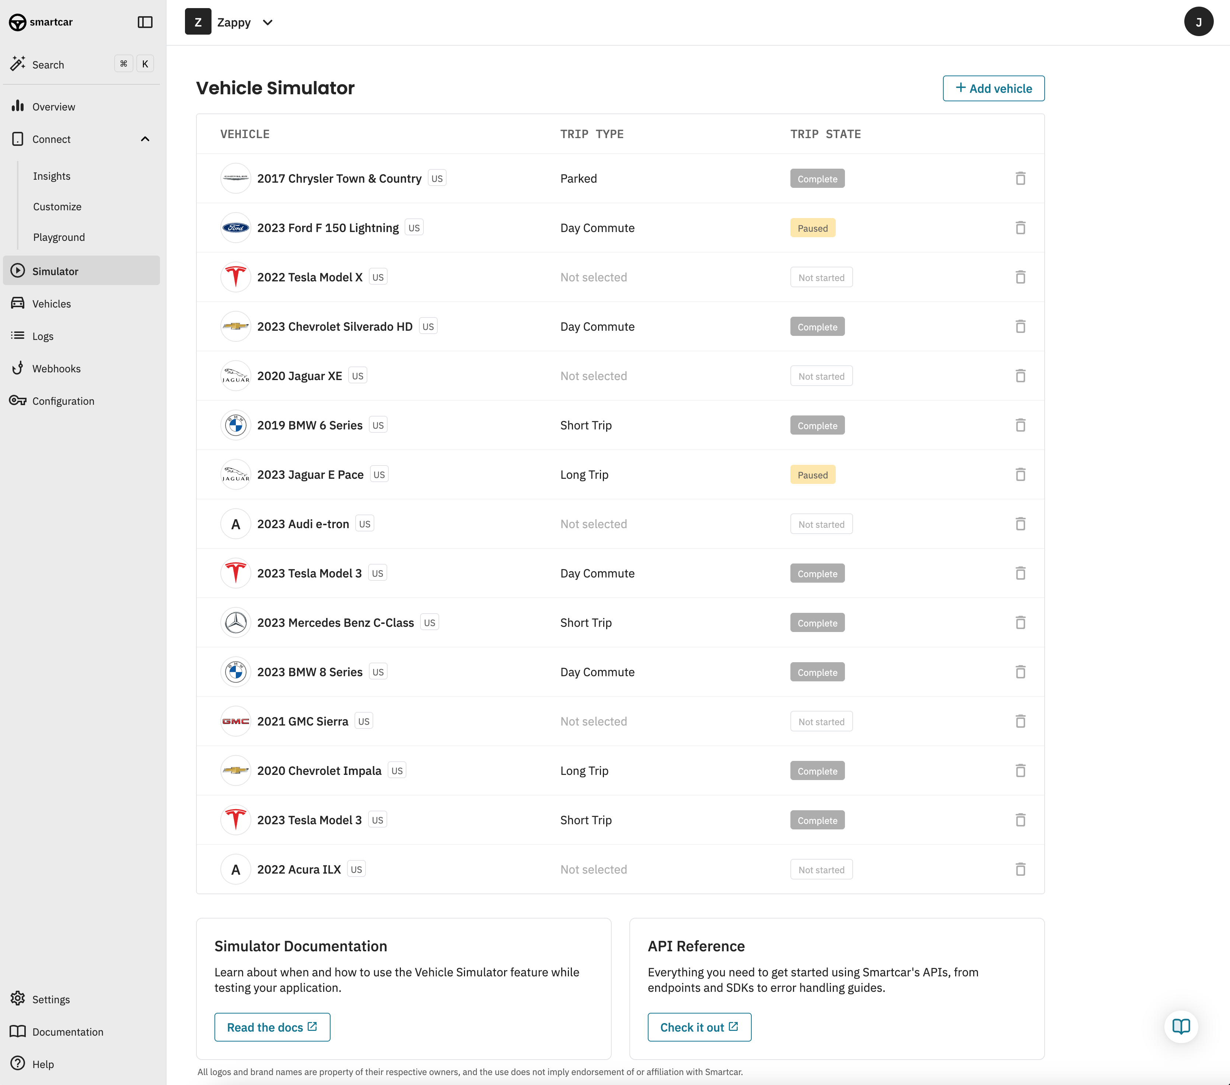The height and width of the screenshot is (1085, 1230).
Task: Delete the 2023 BMW 8 Series
Action: [x=1021, y=672]
